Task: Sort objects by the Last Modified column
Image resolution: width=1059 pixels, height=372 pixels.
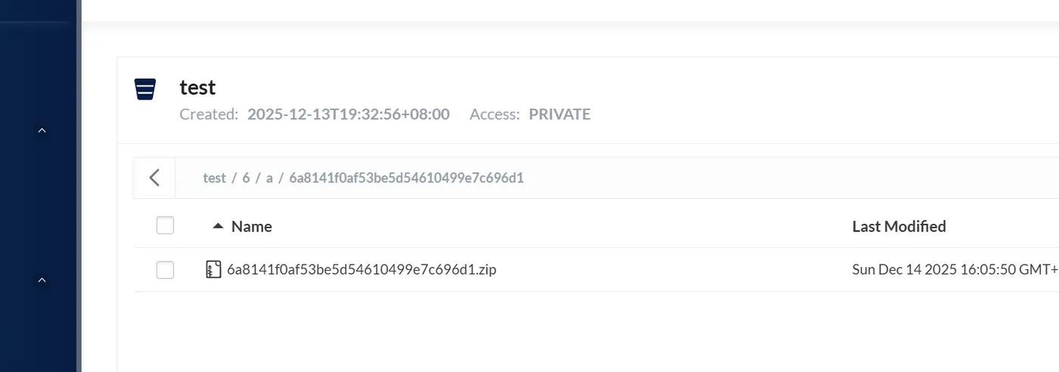Action: [899, 226]
